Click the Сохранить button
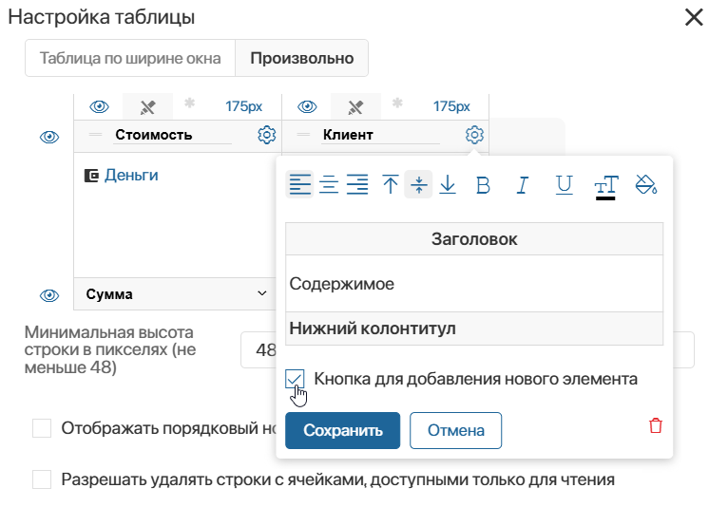709x507 pixels. 343,430
